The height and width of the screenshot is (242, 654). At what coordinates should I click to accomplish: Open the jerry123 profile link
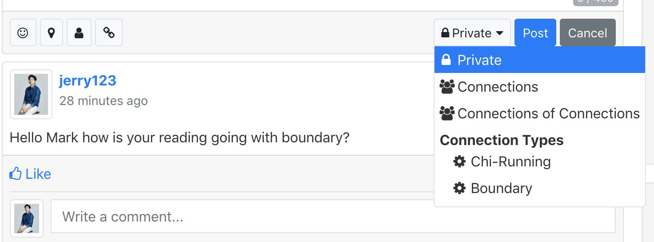coord(88,81)
